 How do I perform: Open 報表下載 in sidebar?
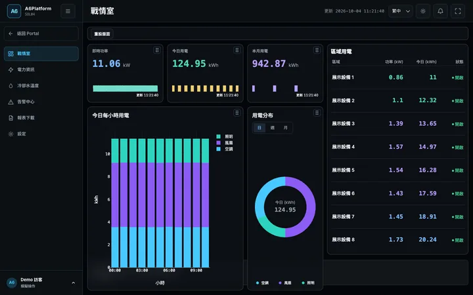pyautogui.click(x=41, y=118)
